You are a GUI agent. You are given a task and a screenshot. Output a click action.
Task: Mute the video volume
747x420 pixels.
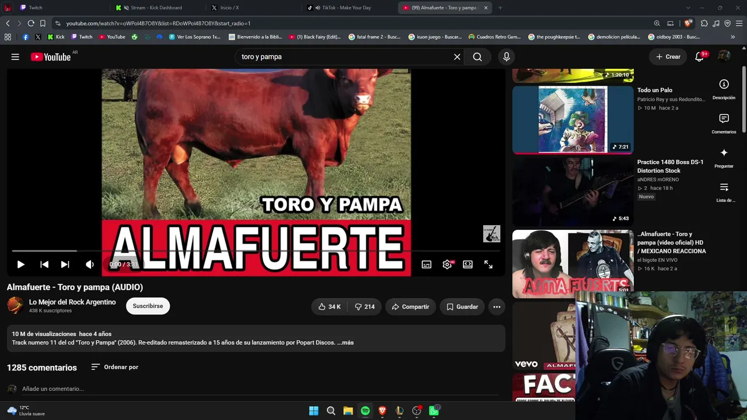(x=90, y=264)
